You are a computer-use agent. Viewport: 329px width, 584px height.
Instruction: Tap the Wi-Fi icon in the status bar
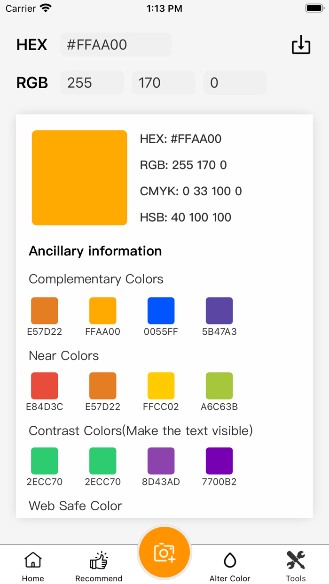(x=44, y=8)
